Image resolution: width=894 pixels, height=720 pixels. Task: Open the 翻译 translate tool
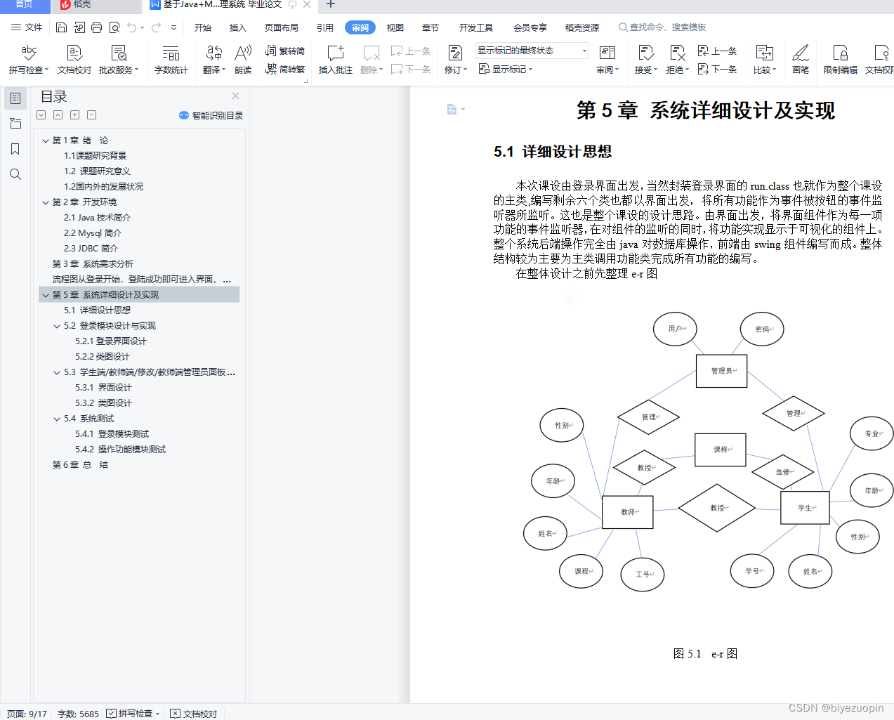pos(213,60)
